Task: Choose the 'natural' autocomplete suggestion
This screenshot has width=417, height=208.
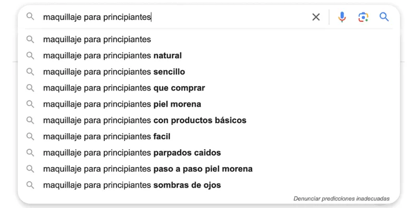Action: [x=112, y=56]
